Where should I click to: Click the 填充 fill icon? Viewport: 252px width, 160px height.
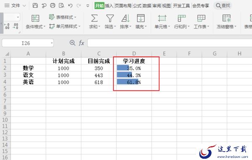point(141,18)
